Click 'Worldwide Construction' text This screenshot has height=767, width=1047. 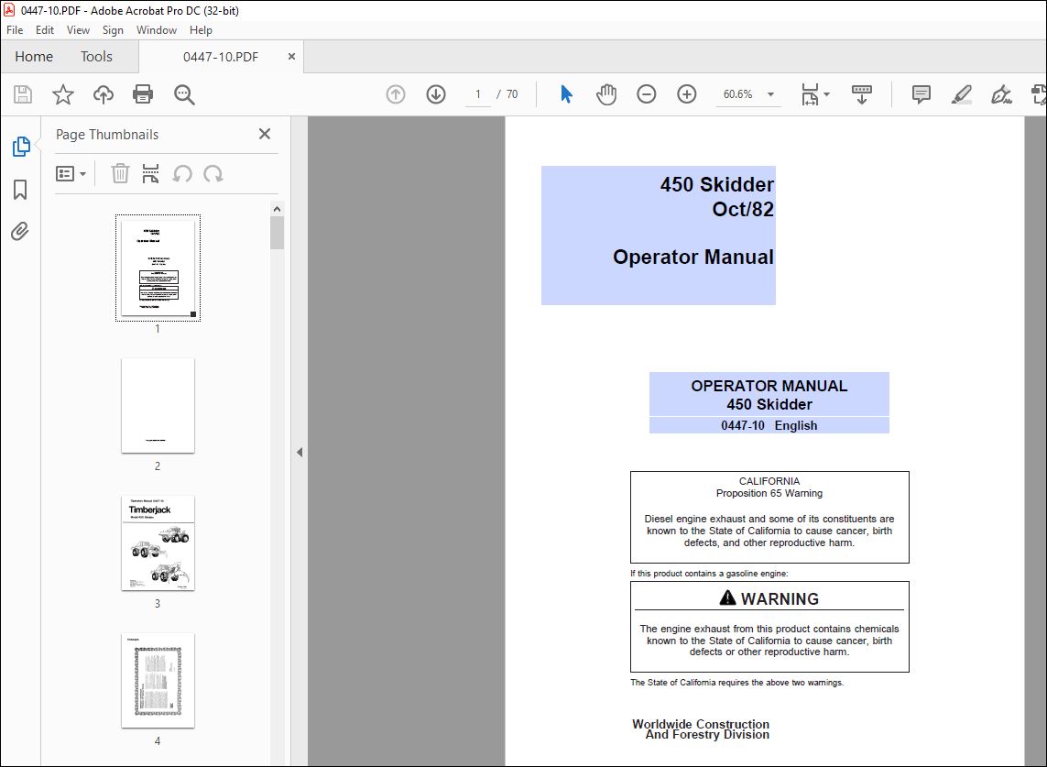click(x=701, y=724)
